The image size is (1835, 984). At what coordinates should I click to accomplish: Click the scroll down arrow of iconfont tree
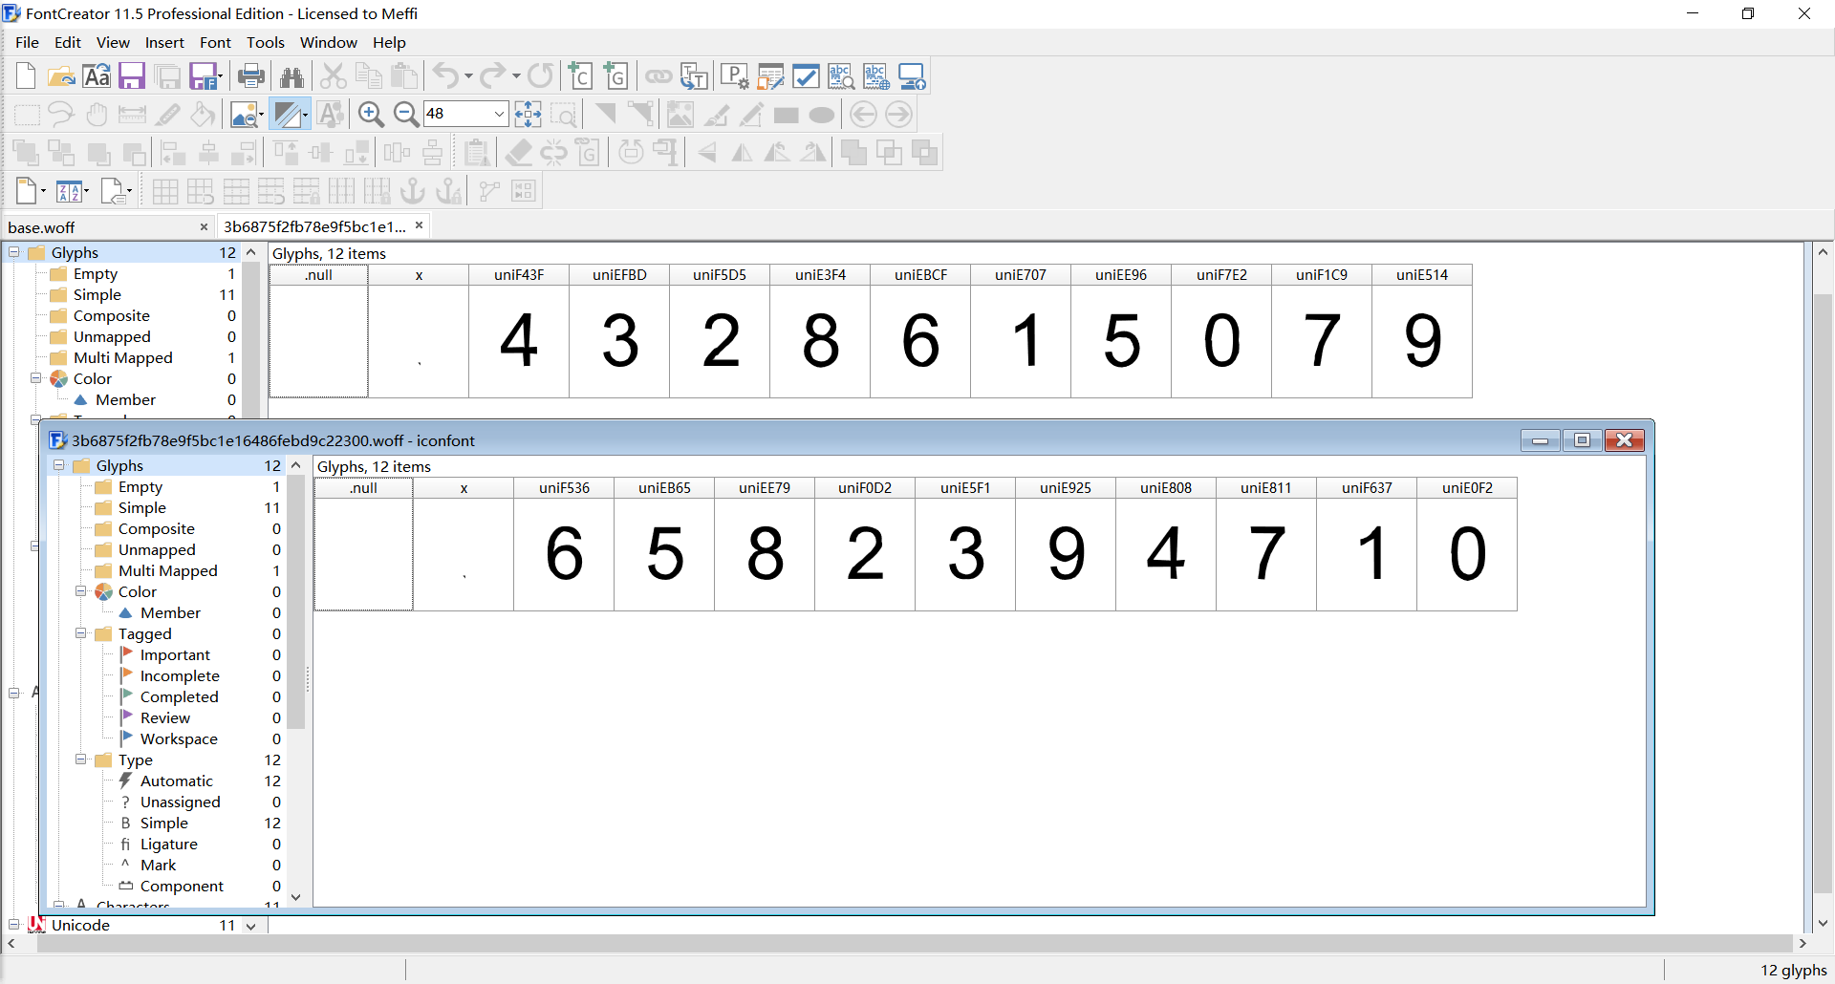(x=295, y=897)
